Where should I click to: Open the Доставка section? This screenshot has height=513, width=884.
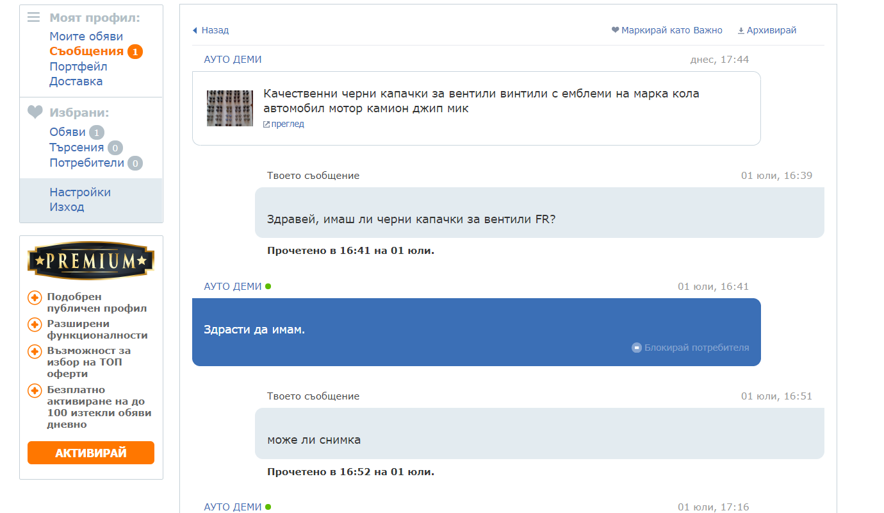click(76, 81)
